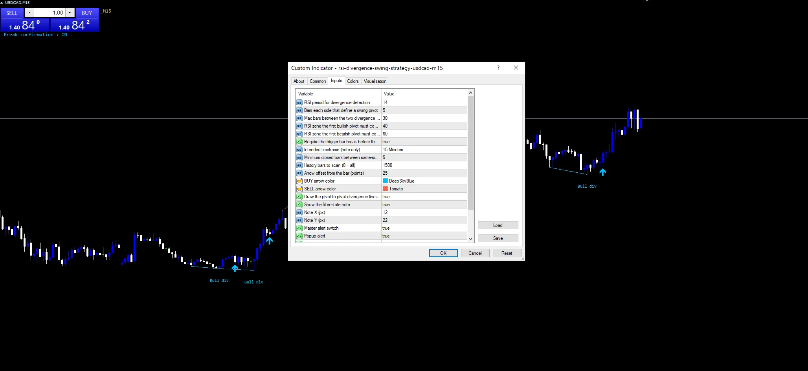The height and width of the screenshot is (371, 808).
Task: Click the inputs list scroll up arrow
Action: click(470, 93)
